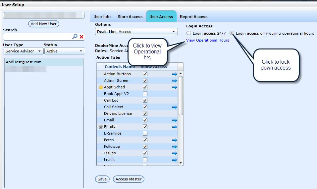Screen dimensions: 317x189
Task: Uncheck the Drivers Licence access checkbox
Action: (145, 113)
